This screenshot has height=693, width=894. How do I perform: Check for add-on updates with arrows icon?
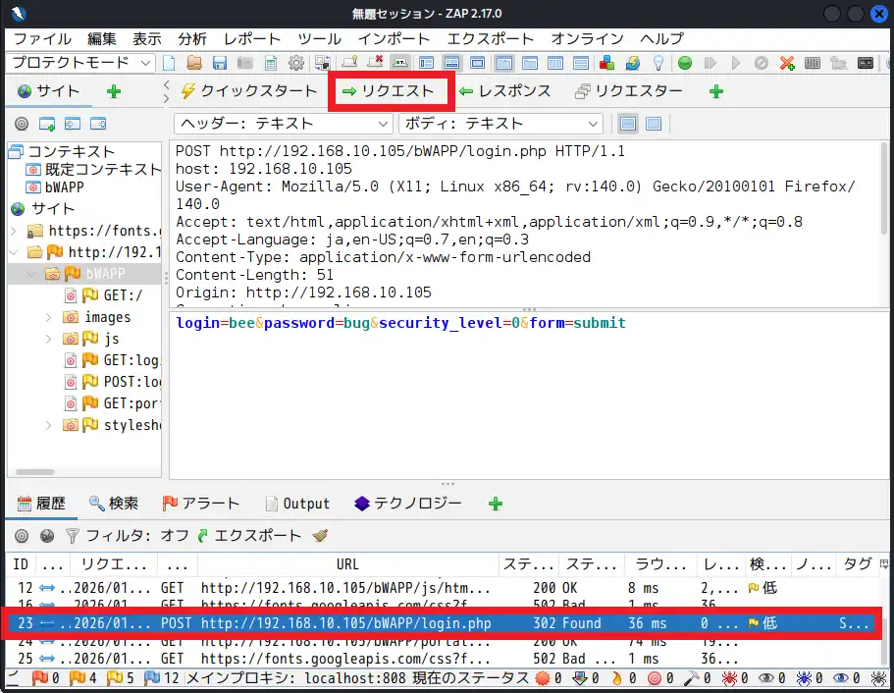(x=632, y=62)
